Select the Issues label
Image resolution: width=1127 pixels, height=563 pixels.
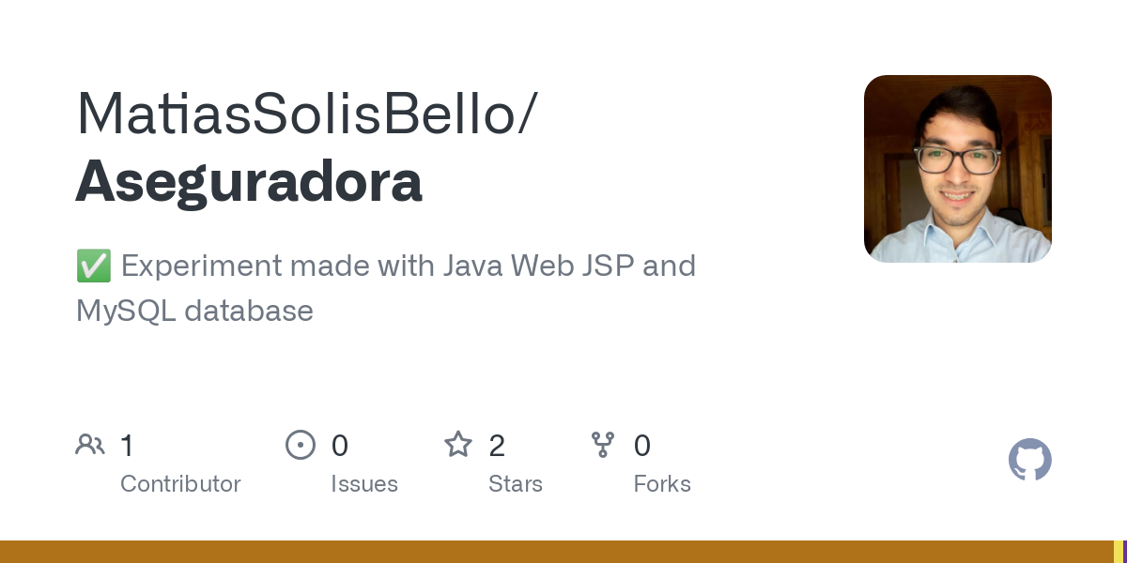point(364,484)
